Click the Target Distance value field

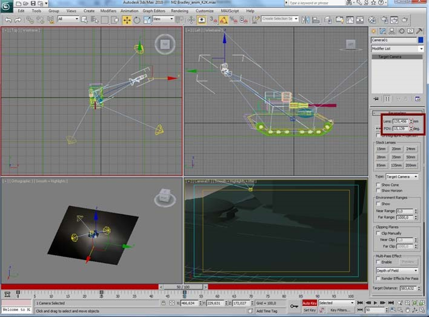click(408, 288)
